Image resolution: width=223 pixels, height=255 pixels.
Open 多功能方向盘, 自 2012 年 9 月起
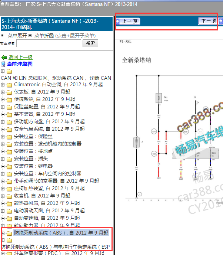(x=49, y=121)
